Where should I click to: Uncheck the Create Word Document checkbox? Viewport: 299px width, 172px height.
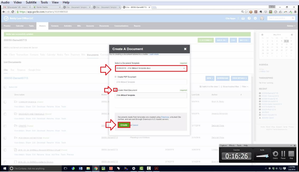click(x=116, y=90)
